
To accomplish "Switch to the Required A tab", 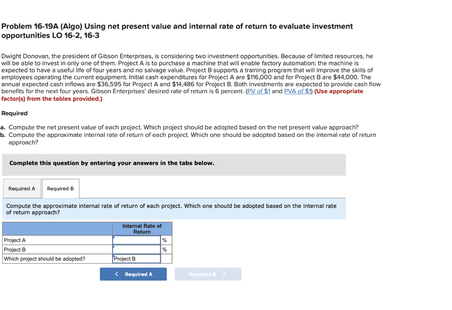I will click(x=22, y=188).
